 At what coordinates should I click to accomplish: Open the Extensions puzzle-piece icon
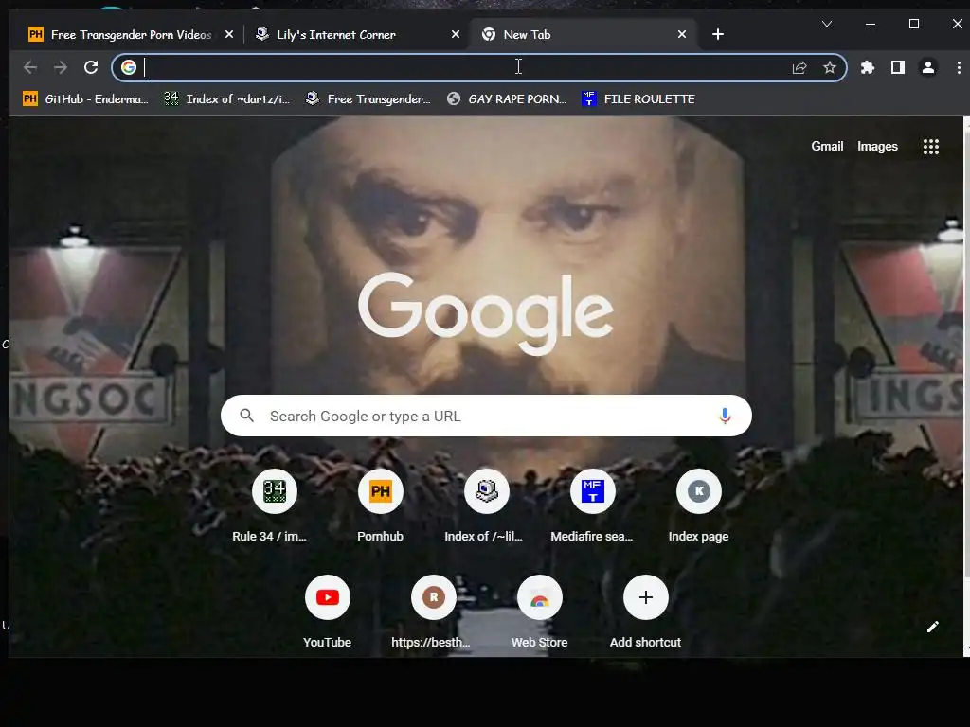(x=868, y=67)
